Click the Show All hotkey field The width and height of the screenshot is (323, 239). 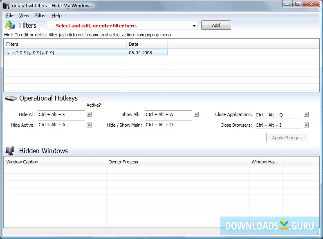tap(168, 114)
